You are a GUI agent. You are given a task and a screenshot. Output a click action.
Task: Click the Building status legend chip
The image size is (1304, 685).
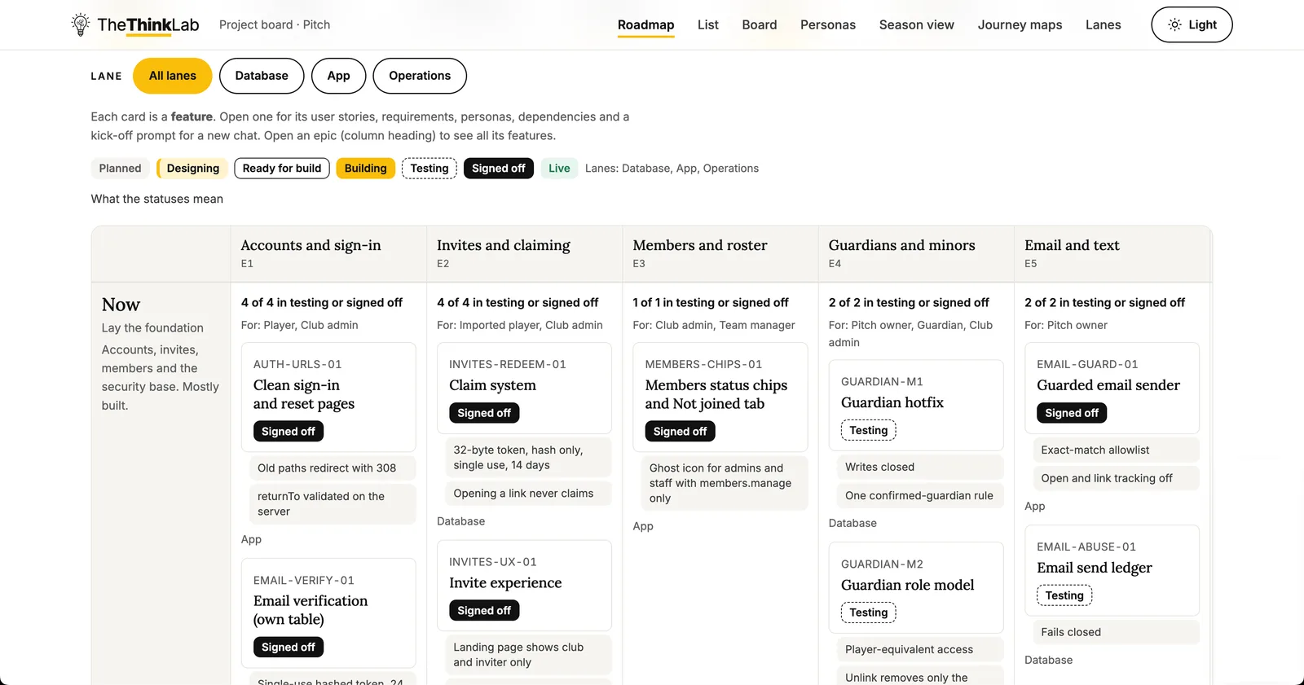coord(365,169)
